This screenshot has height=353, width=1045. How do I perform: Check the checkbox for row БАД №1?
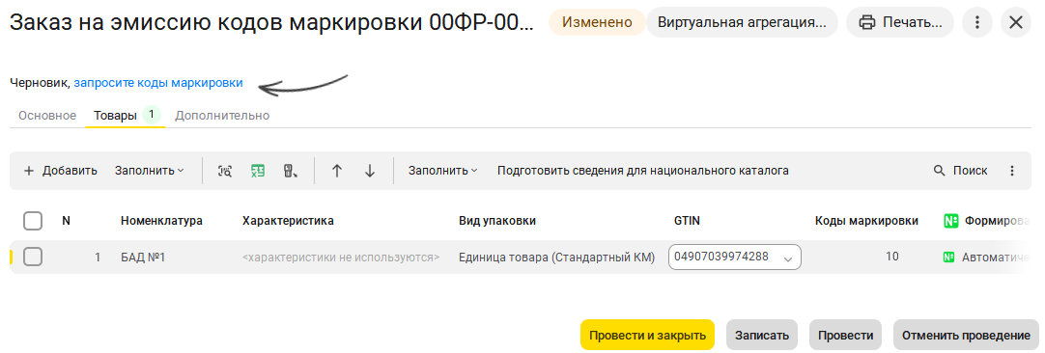coord(33,257)
